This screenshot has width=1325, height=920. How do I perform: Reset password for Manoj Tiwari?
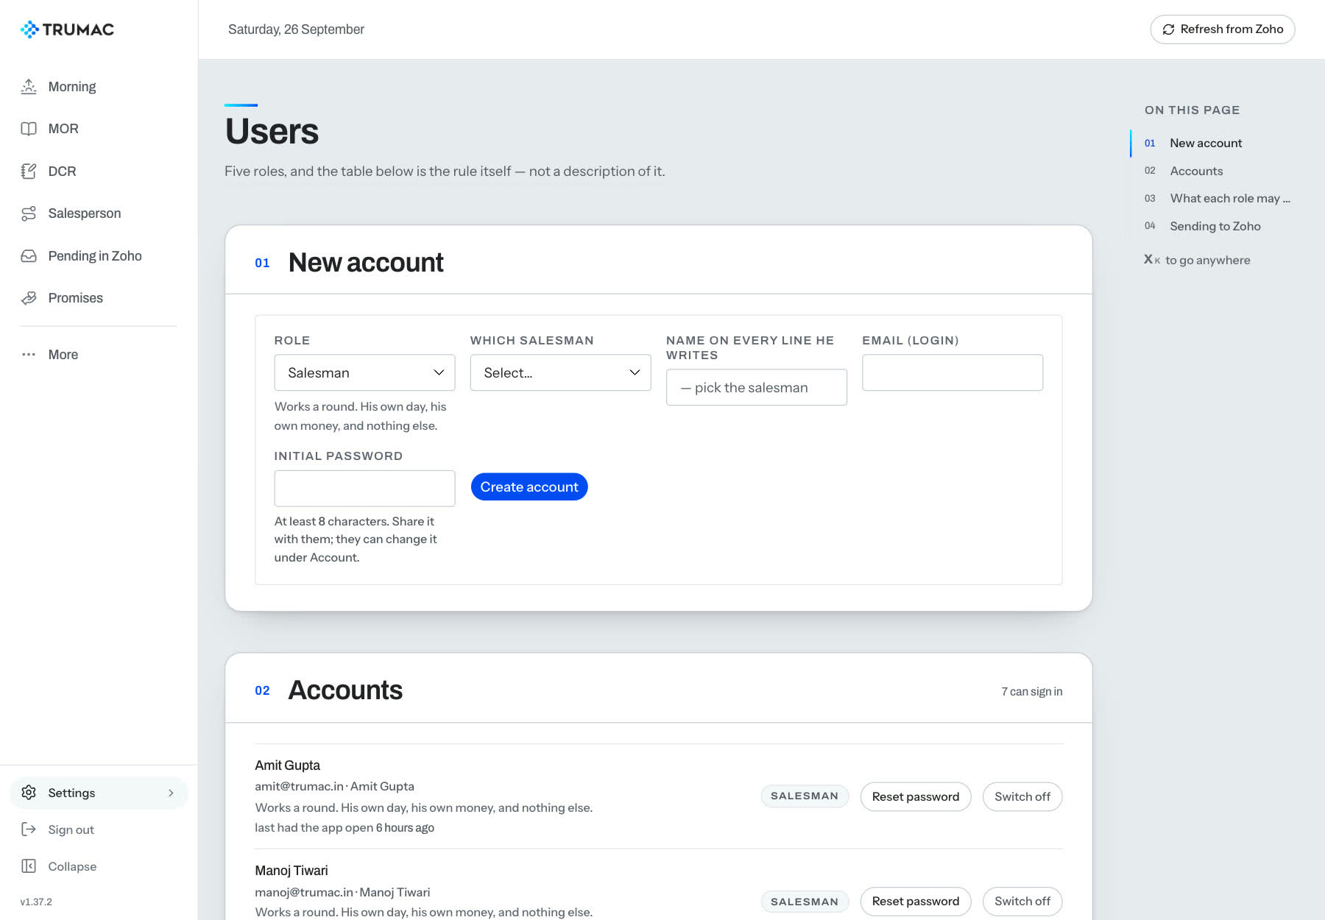click(915, 902)
